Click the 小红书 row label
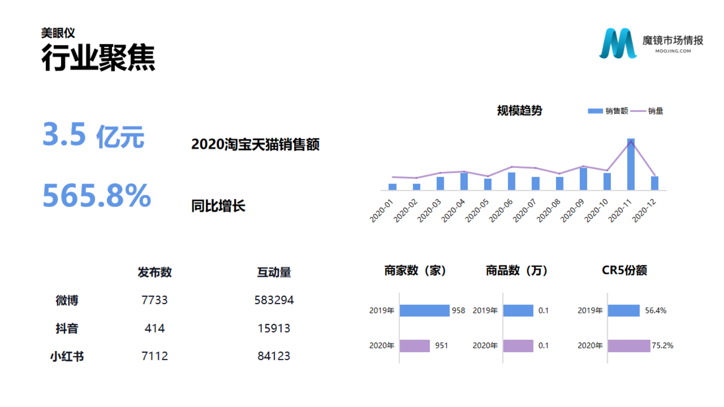This screenshot has width=724, height=407. (x=67, y=356)
